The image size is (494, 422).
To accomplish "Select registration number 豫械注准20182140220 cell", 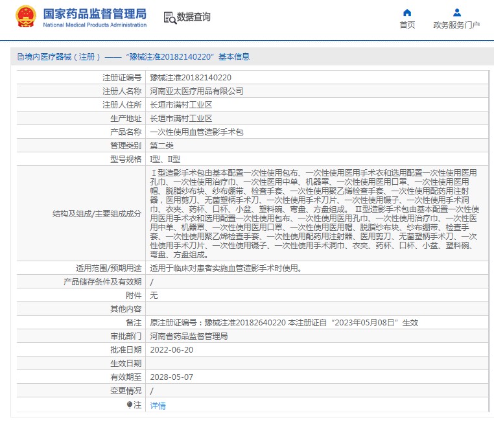I will click(191, 78).
